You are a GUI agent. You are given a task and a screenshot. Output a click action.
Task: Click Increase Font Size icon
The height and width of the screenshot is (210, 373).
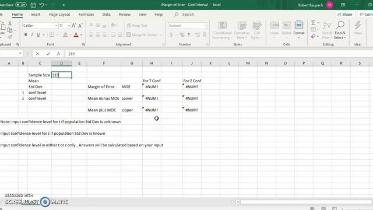click(x=74, y=26)
